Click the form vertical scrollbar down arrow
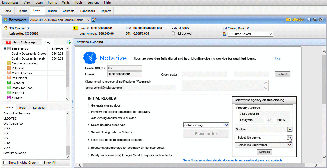Image resolution: width=327 pixels, height=168 pixels. (x=324, y=157)
